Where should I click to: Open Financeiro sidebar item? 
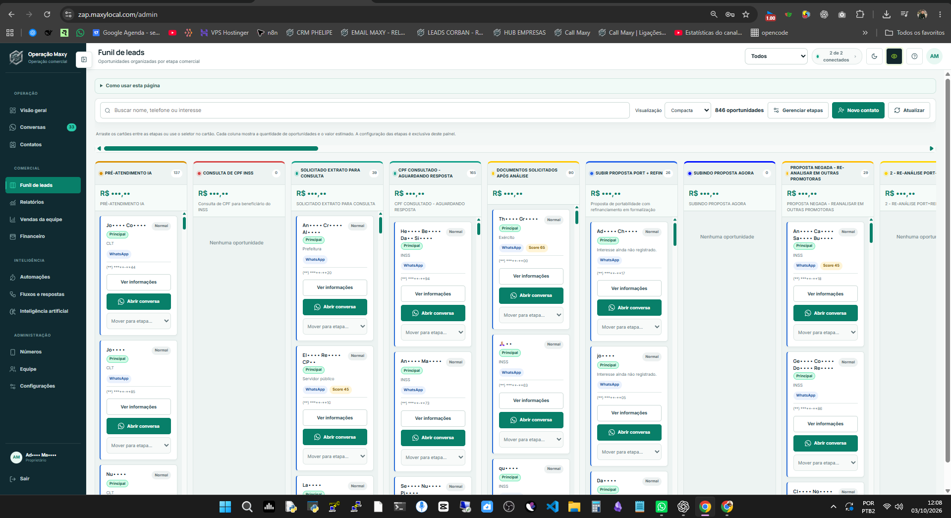(x=43, y=236)
